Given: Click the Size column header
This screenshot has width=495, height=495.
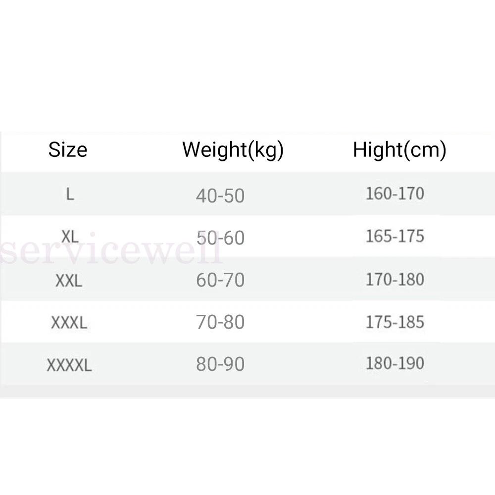Looking at the screenshot, I should click(x=68, y=149).
